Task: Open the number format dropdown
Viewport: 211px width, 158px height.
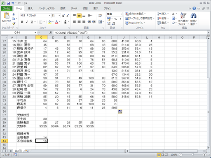Action: 121,14
